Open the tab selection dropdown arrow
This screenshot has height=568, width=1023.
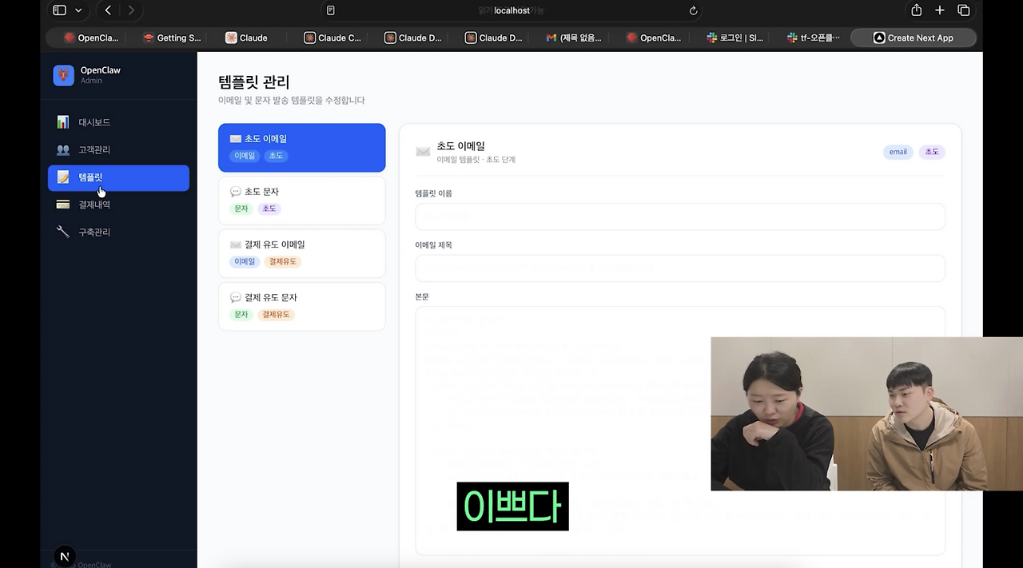coord(76,10)
